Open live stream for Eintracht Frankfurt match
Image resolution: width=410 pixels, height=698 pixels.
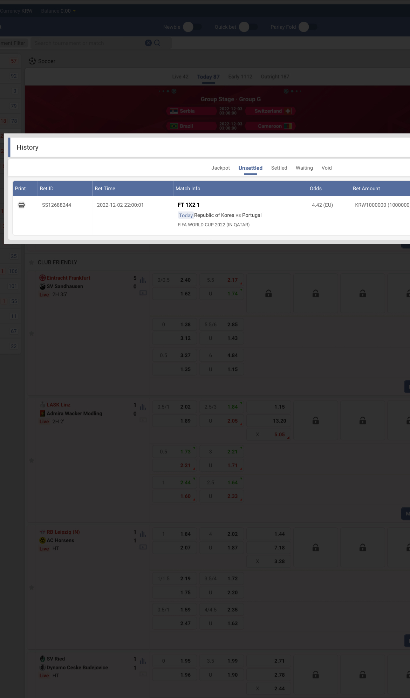pos(143,293)
